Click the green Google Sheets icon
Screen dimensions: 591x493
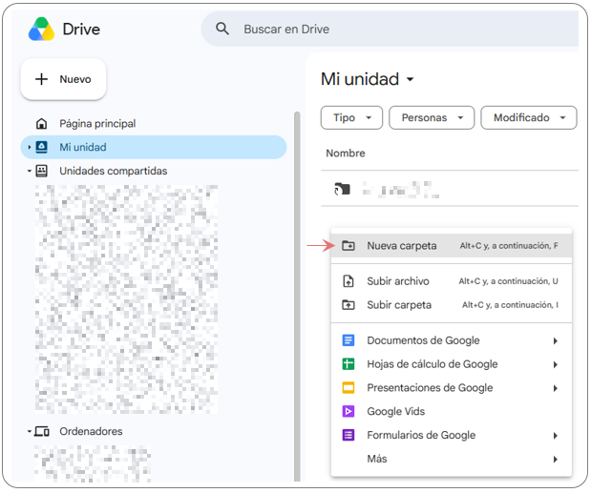click(x=348, y=364)
